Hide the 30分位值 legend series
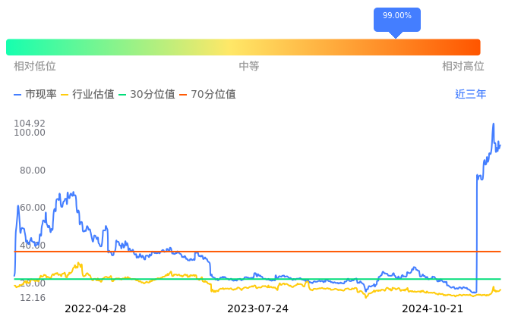This screenshot has height=335, width=521. (x=146, y=95)
